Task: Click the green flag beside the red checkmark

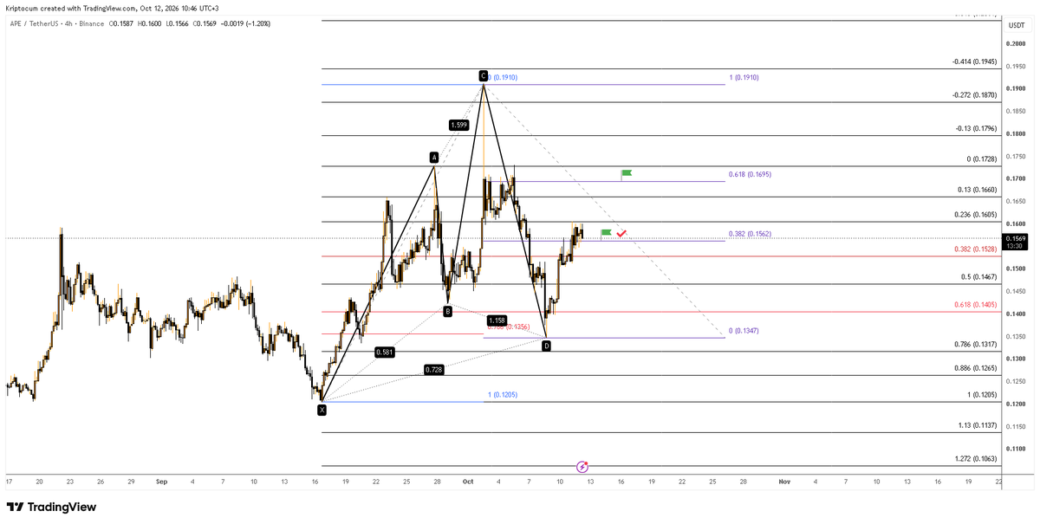Action: point(606,233)
